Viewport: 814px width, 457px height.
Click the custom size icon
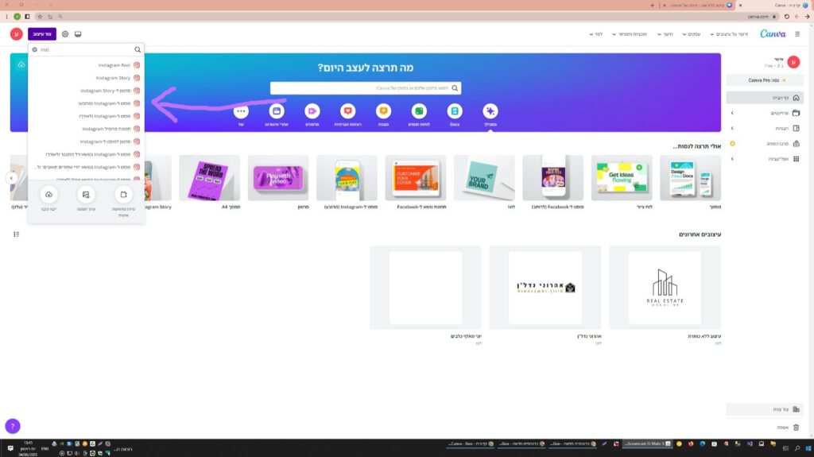tap(123, 195)
